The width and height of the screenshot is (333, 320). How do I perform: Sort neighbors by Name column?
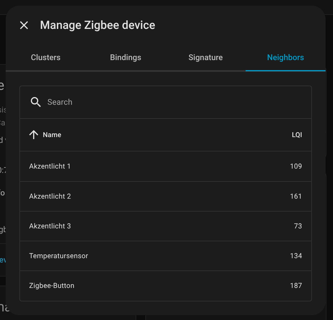pyautogui.click(x=52, y=135)
